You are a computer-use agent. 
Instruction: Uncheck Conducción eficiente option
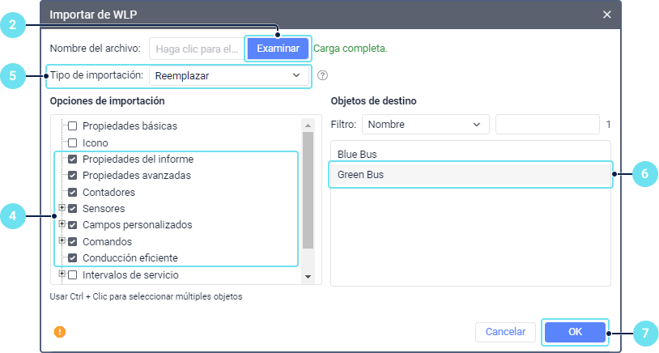72,257
